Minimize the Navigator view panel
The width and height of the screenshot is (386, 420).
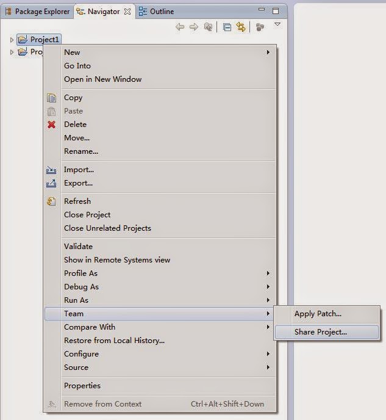(x=262, y=9)
